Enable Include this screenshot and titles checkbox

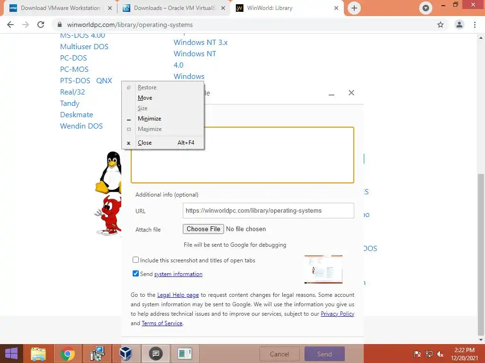click(135, 260)
